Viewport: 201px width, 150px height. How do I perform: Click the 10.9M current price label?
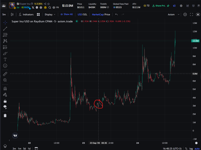(195, 41)
